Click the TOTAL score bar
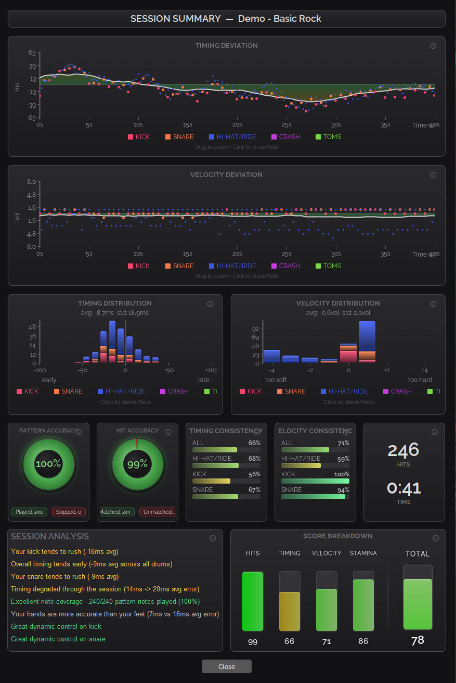 coord(418,604)
